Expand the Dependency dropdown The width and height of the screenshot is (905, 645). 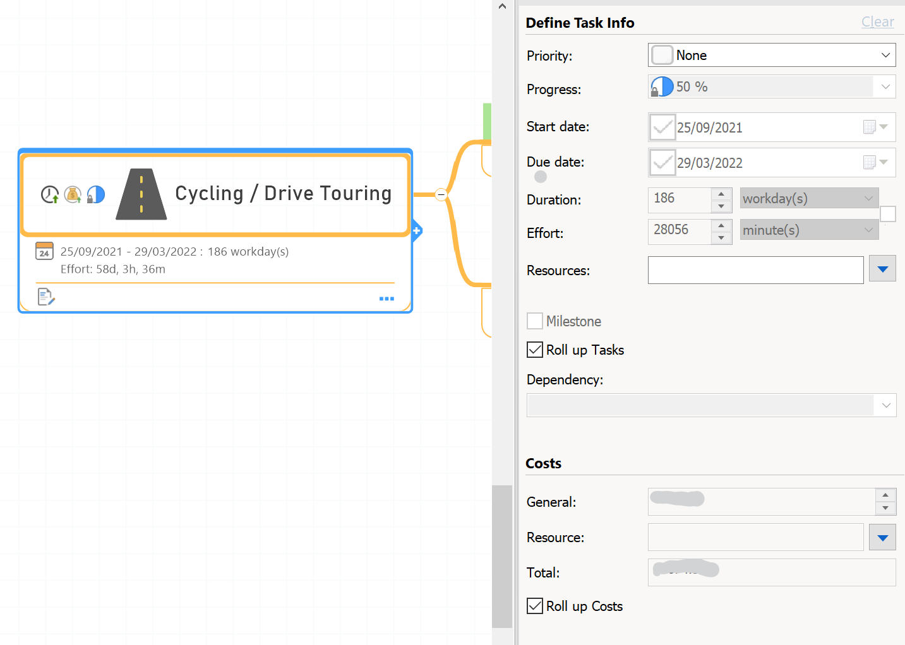pos(885,405)
